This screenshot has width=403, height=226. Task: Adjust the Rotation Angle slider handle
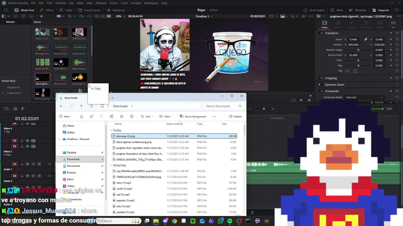pyautogui.click(x=358, y=50)
